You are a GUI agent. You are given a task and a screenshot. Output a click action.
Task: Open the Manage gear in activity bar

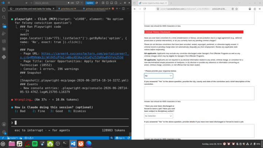[x=4, y=132]
